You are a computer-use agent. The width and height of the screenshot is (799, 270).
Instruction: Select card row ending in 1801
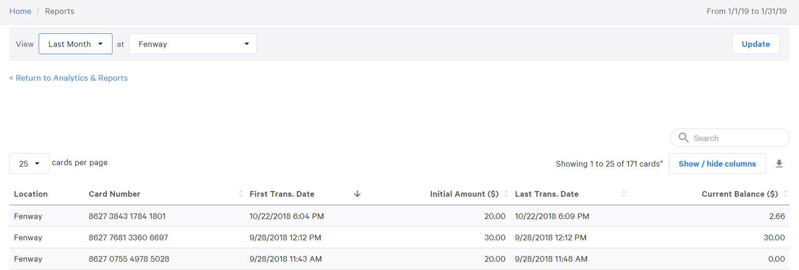pyautogui.click(x=127, y=216)
